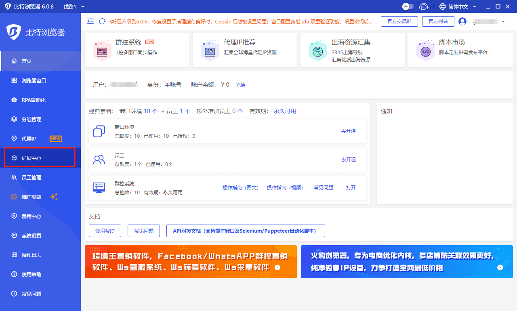Open the 出海资源汇集 card icon
This screenshot has width=517, height=311.
coord(317,50)
